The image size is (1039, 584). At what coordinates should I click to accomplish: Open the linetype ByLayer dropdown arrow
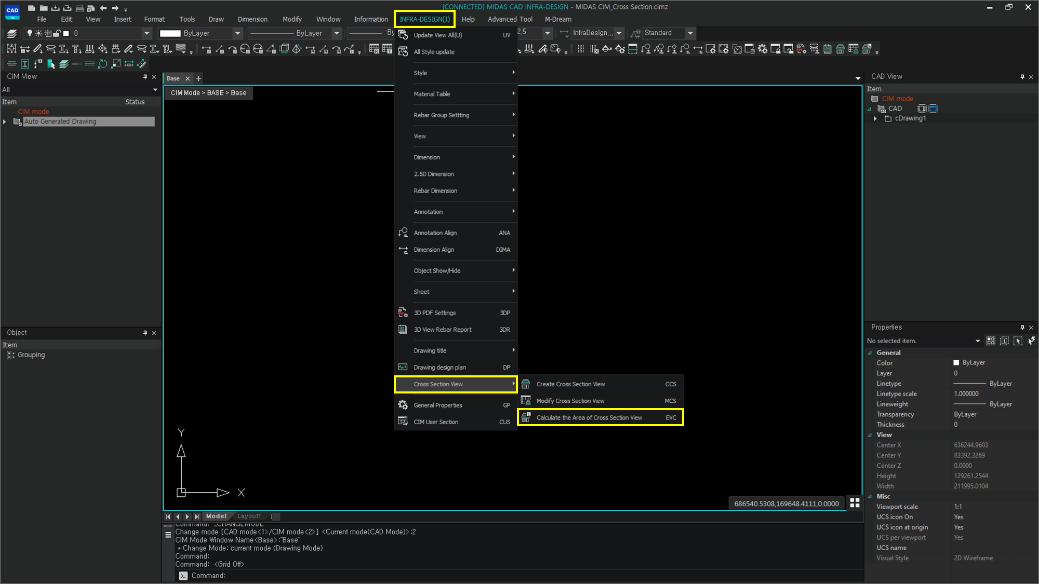coord(336,33)
